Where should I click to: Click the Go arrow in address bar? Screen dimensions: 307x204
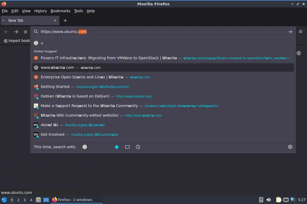[x=290, y=32]
